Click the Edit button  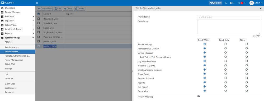point(58,9)
